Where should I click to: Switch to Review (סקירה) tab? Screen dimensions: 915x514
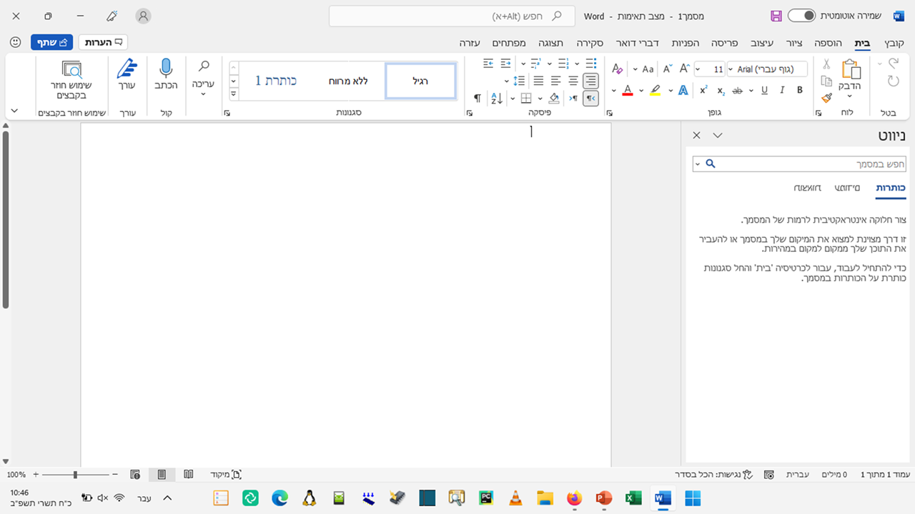590,43
